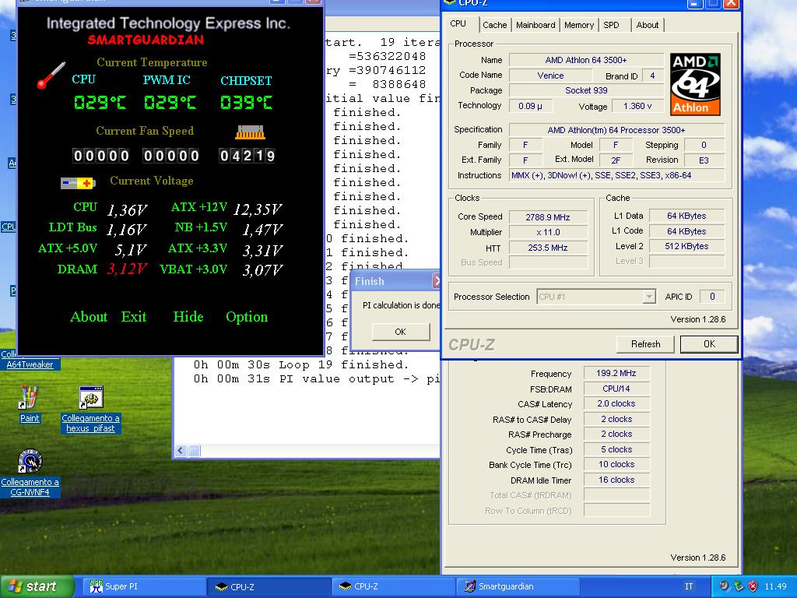The width and height of the screenshot is (797, 598).
Task: Click the 11.49 clock in system tray
Action: (775, 586)
